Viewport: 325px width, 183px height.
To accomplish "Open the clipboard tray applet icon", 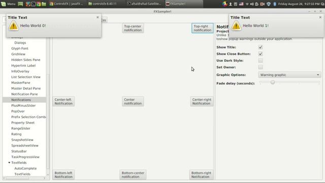I will pyautogui.click(x=236, y=4).
